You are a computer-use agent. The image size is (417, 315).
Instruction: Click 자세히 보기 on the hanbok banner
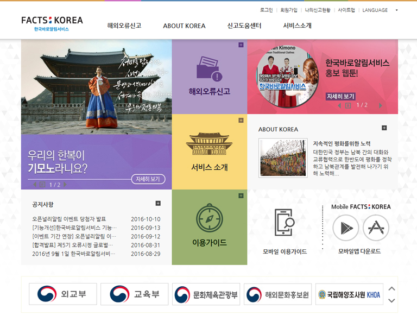click(148, 179)
